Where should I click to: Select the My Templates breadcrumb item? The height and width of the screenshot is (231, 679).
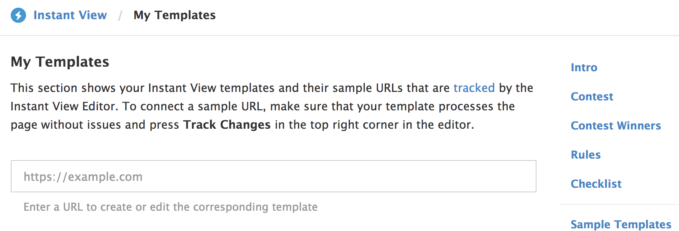(174, 15)
